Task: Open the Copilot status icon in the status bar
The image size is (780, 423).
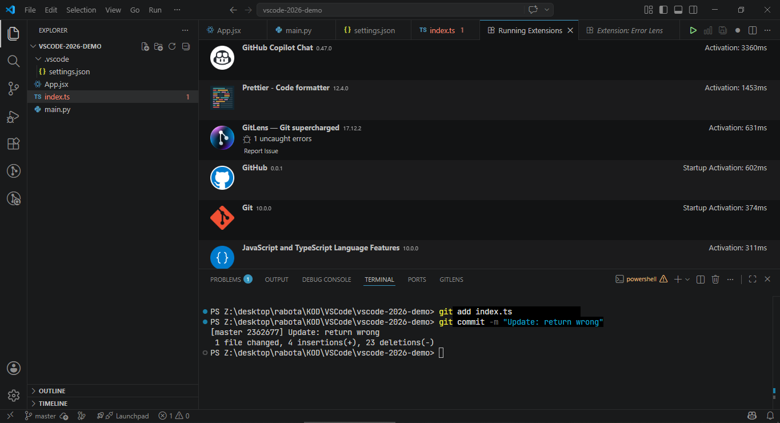Action: pos(753,416)
